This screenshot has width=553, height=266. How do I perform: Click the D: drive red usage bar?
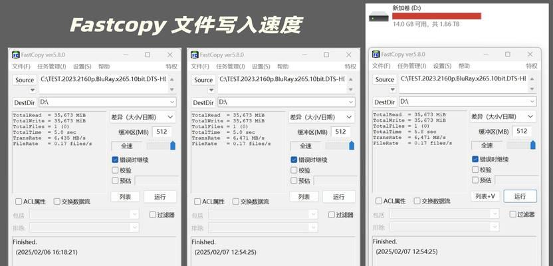pyautogui.click(x=437, y=16)
